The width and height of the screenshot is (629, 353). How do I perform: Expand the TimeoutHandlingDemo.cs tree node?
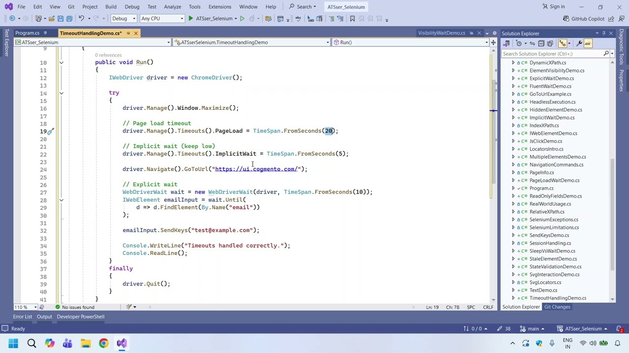point(513,298)
